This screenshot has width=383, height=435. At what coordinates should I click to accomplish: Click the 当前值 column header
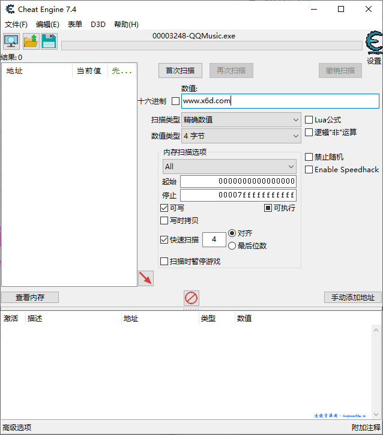[90, 71]
